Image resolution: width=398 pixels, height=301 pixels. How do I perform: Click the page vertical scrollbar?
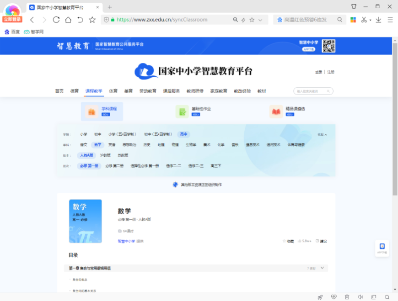pyautogui.click(x=395, y=119)
